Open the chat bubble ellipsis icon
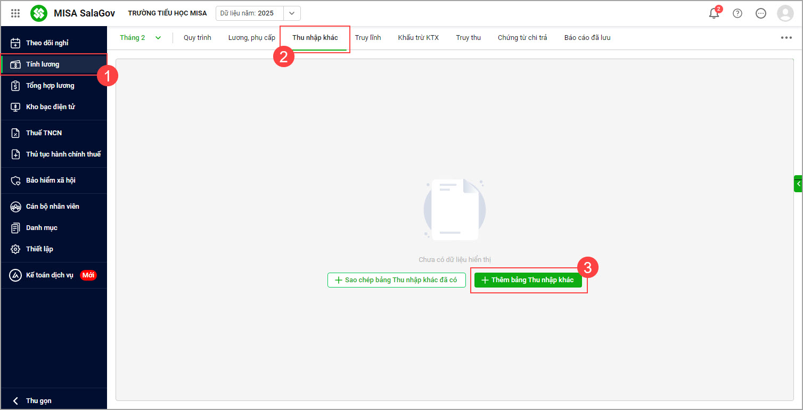Screen dimensions: 803x410 (x=761, y=13)
